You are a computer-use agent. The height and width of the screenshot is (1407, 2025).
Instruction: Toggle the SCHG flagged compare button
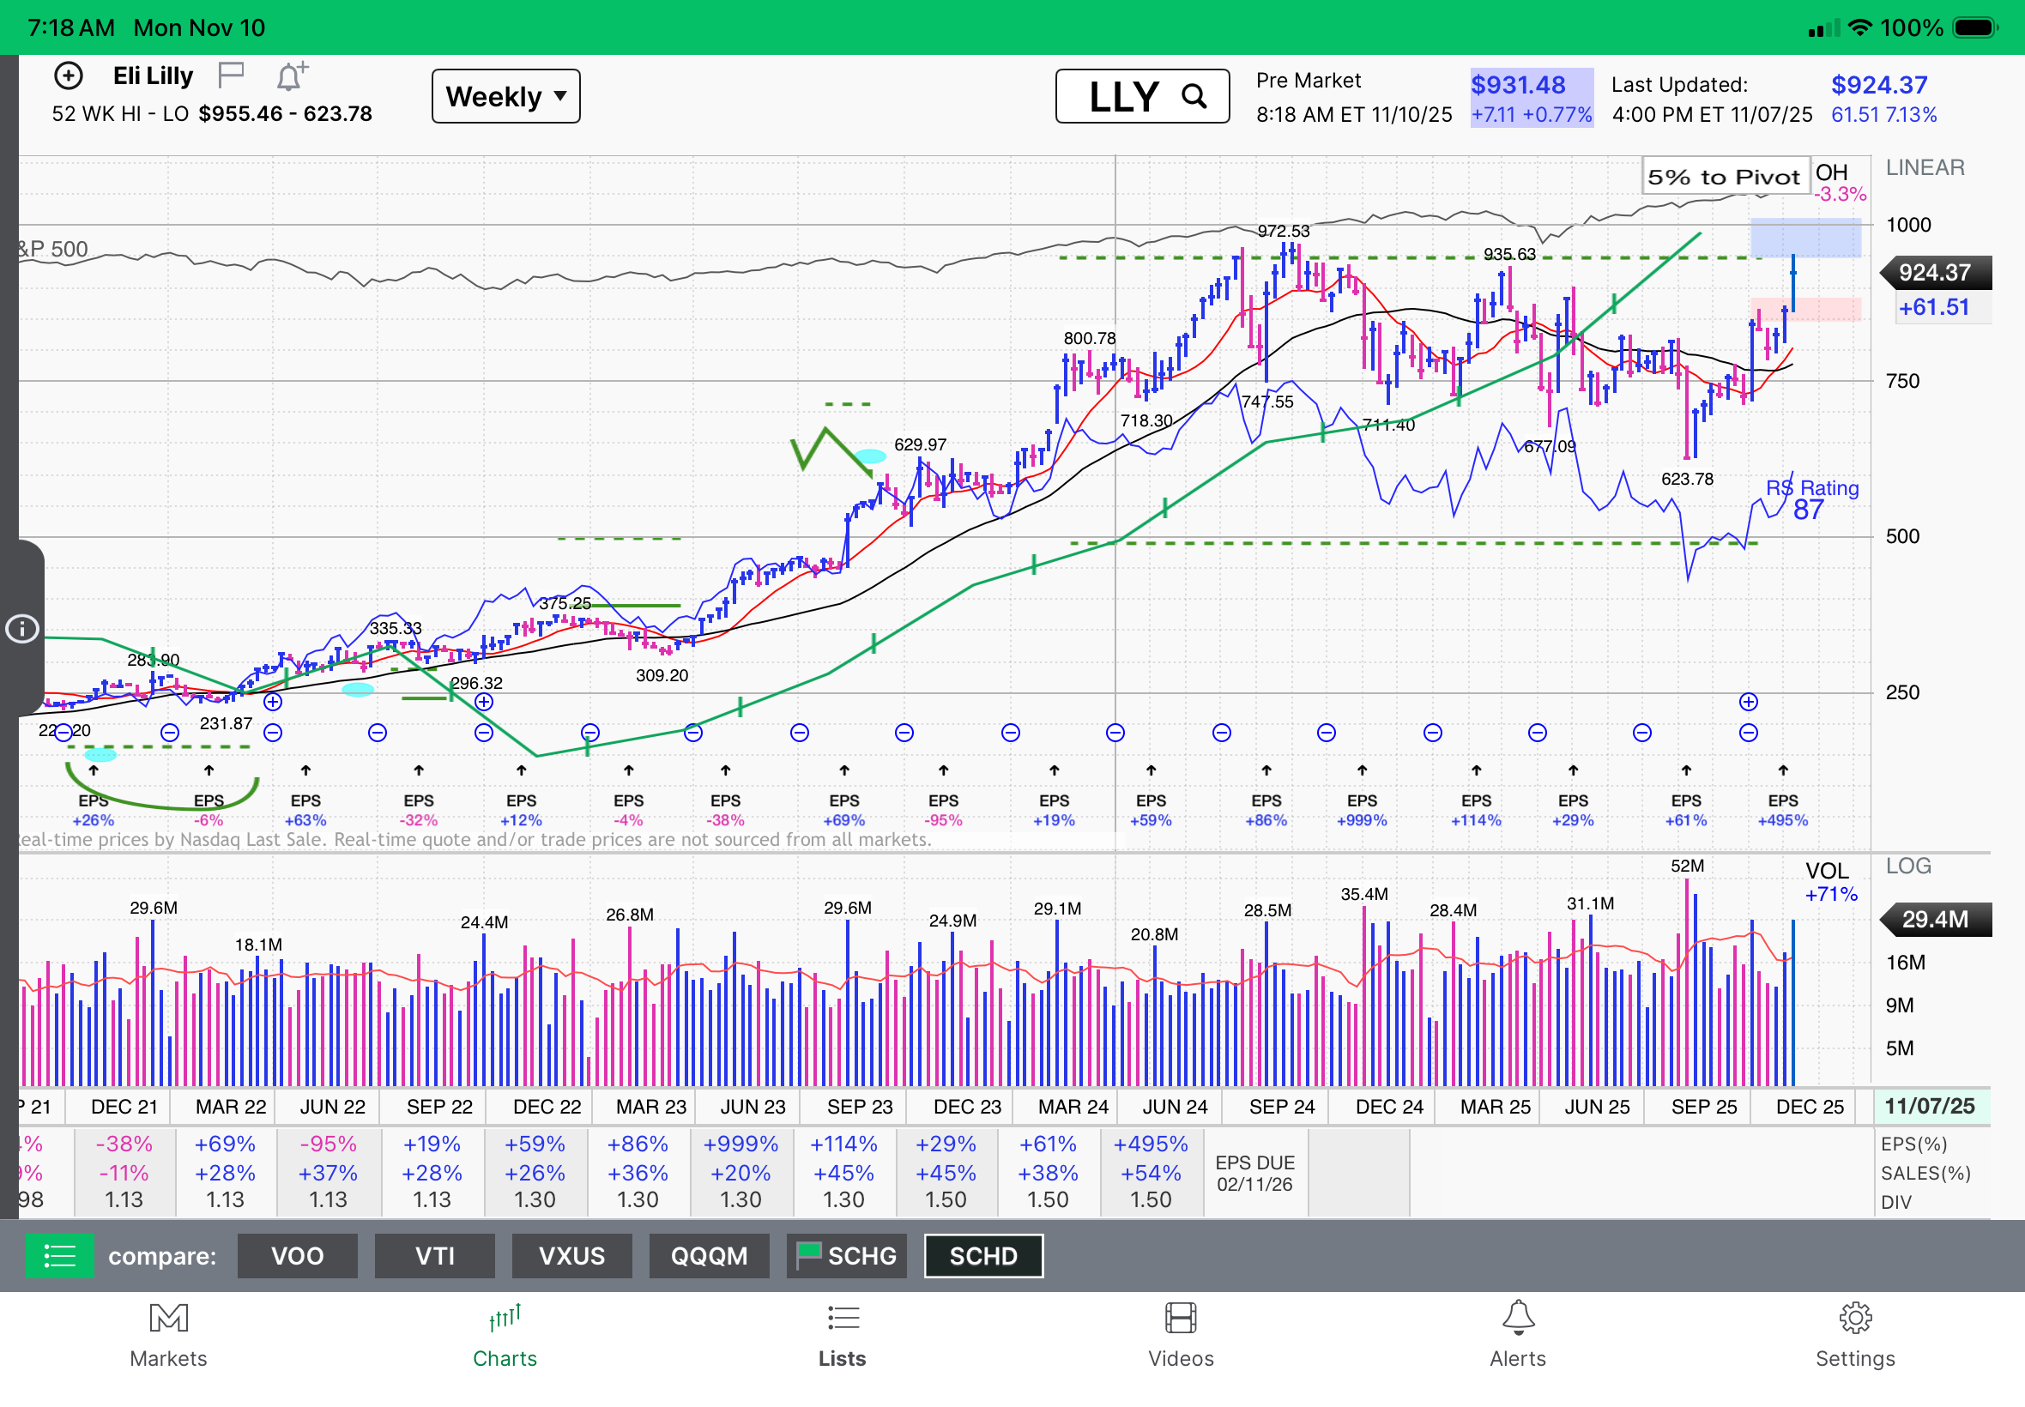coord(846,1255)
